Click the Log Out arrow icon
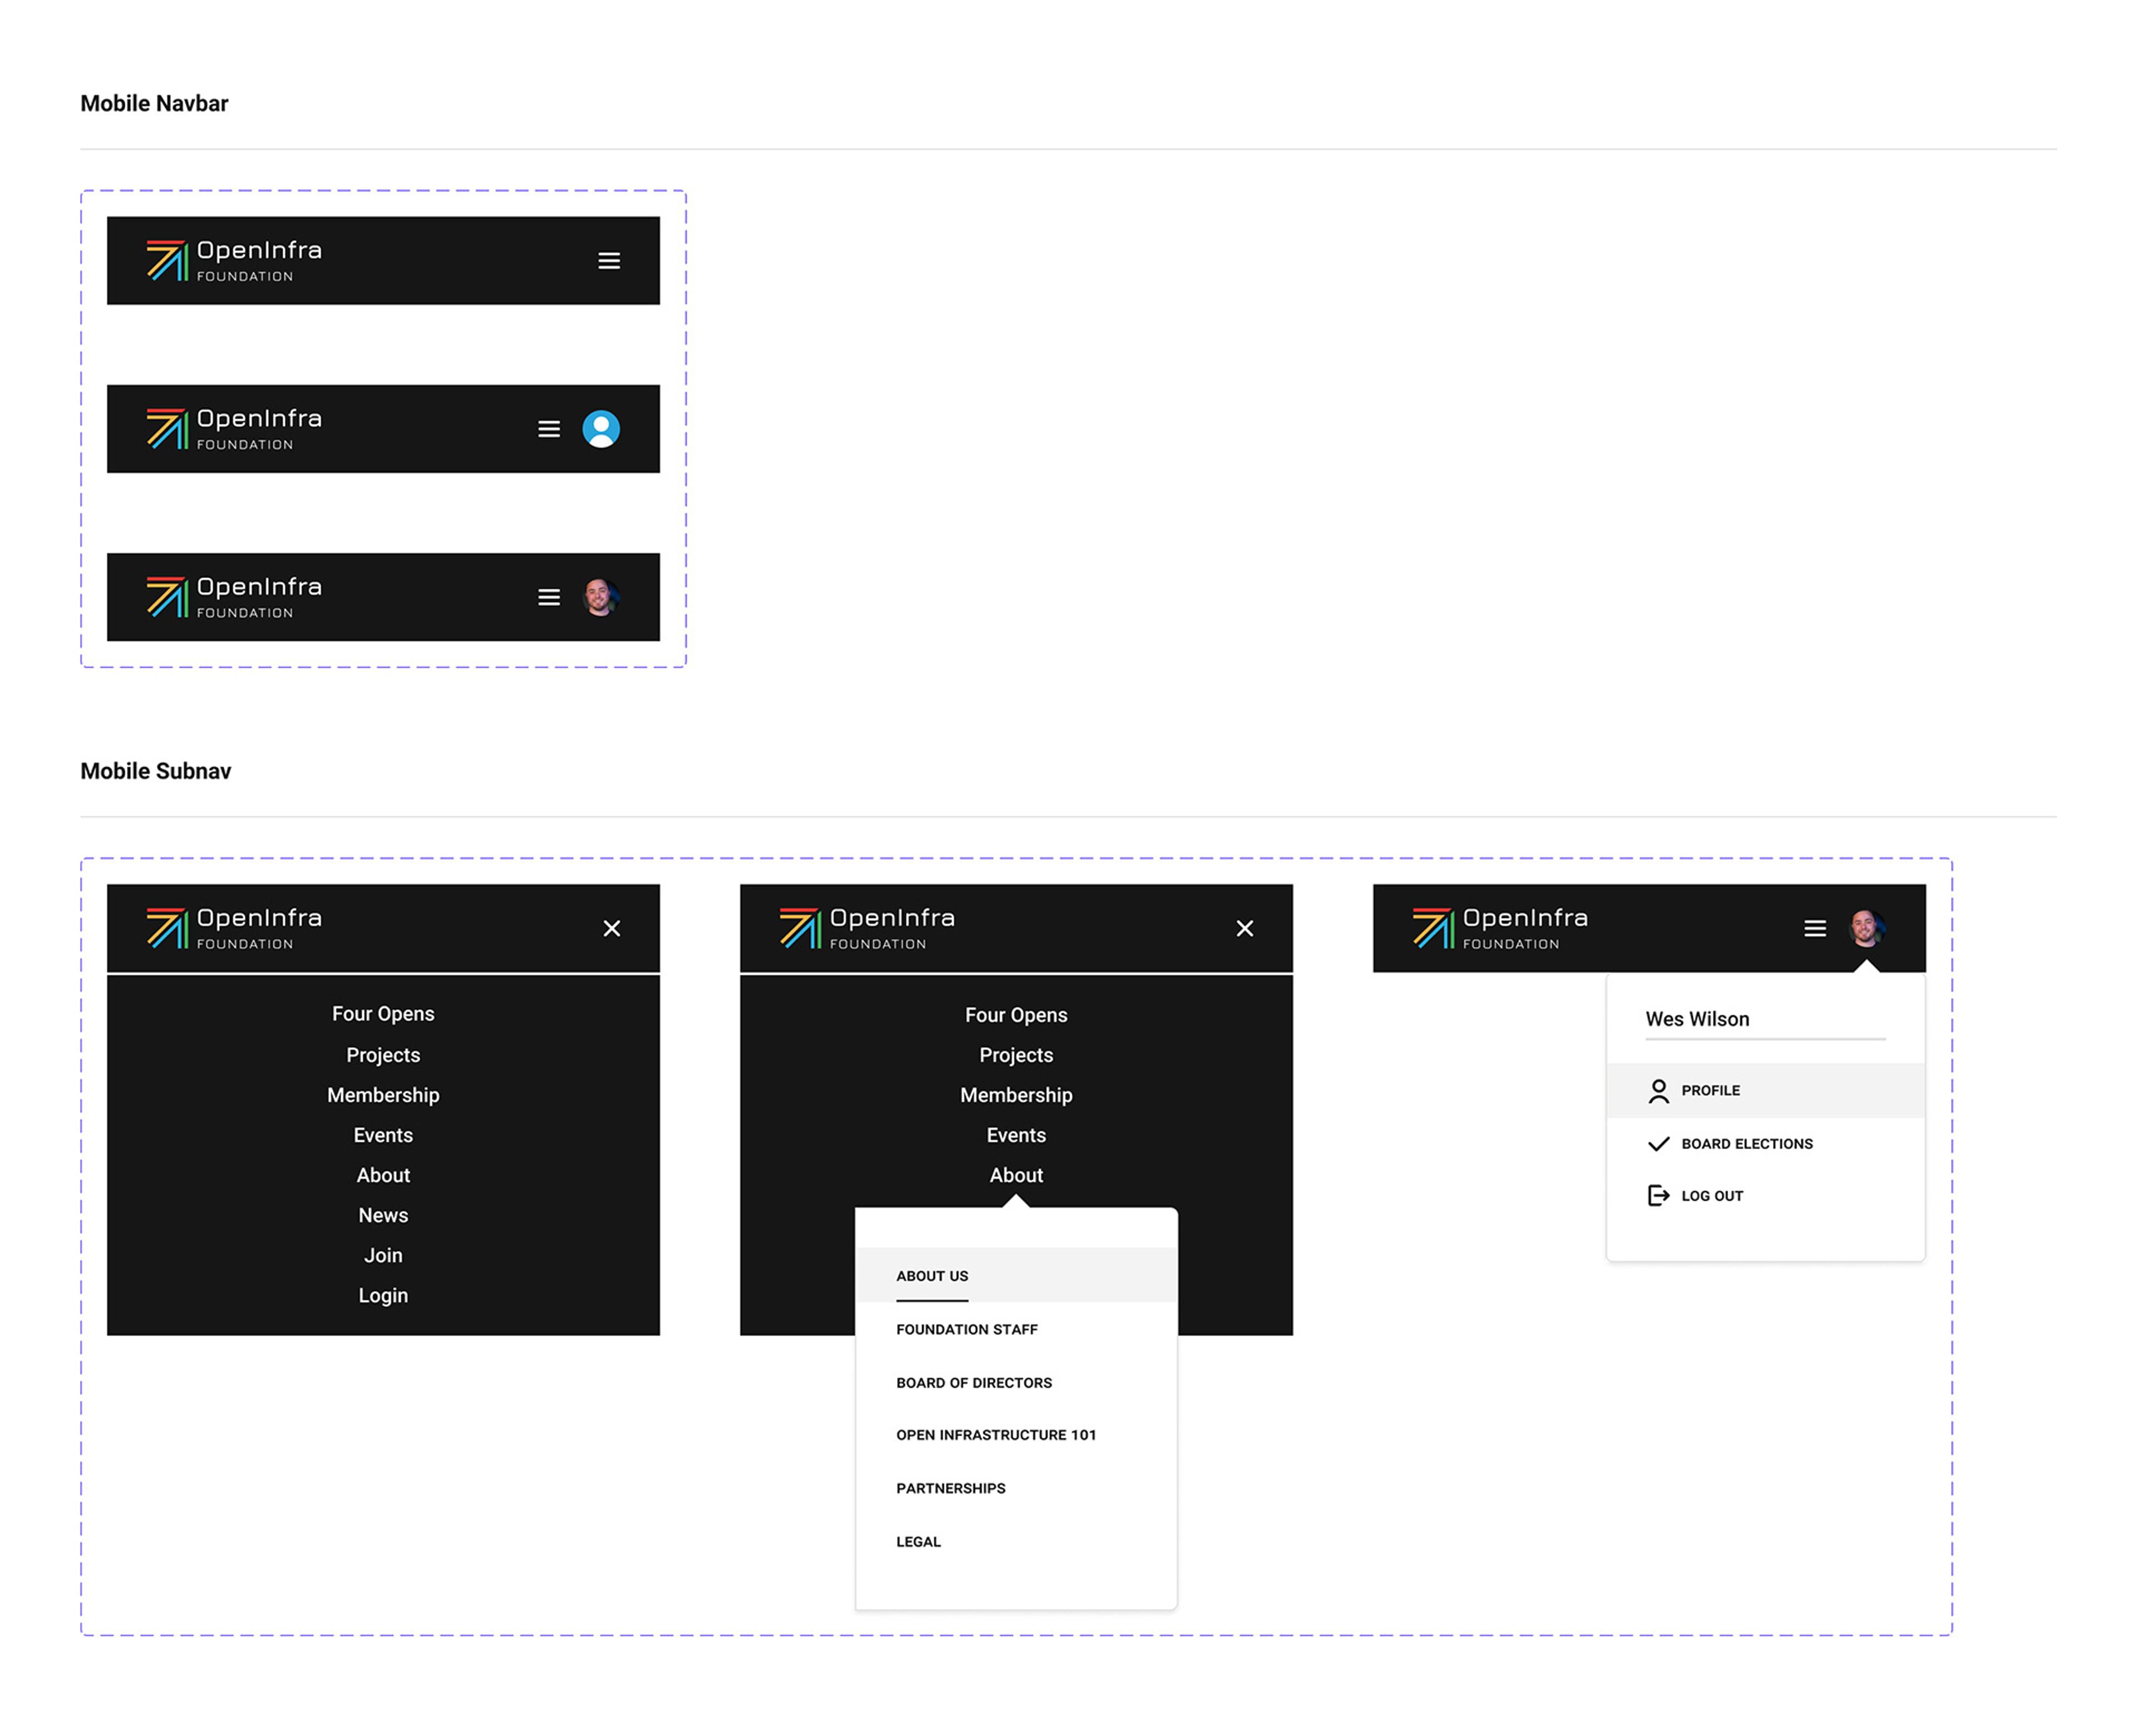 (1658, 1196)
